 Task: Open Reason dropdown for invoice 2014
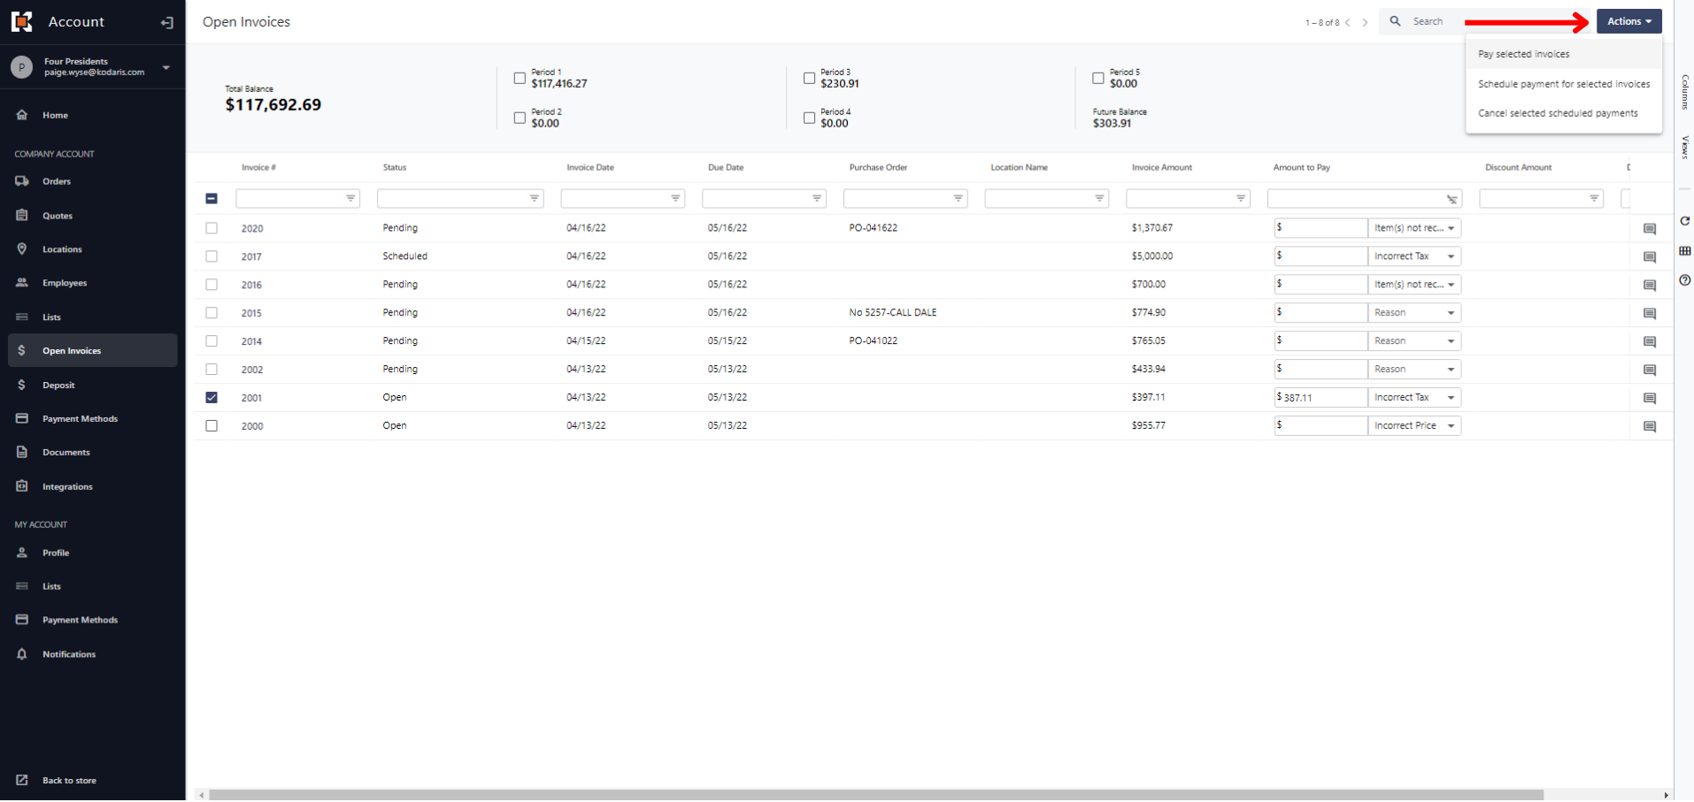click(x=1414, y=341)
